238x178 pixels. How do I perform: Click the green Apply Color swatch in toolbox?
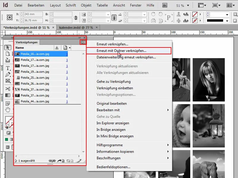pos(7,139)
